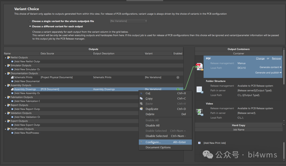Click the Netlist Outputs folder icon
Viewport: 286px width, 166px height.
click(x=8, y=58)
